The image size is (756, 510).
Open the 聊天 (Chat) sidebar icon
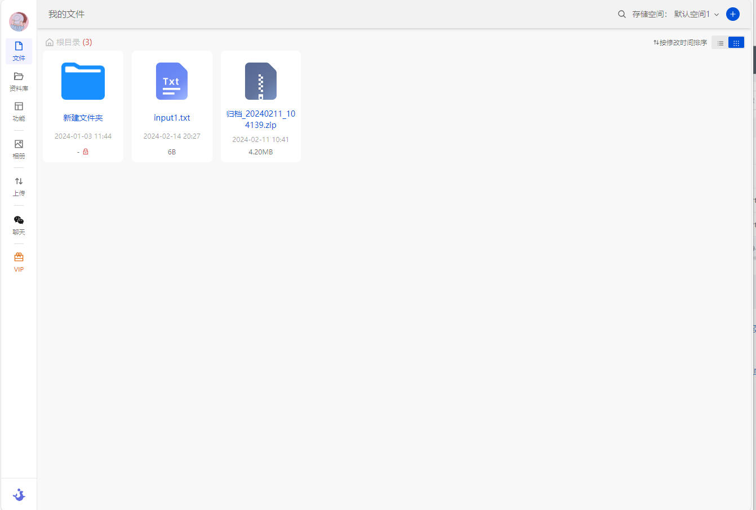pyautogui.click(x=19, y=225)
